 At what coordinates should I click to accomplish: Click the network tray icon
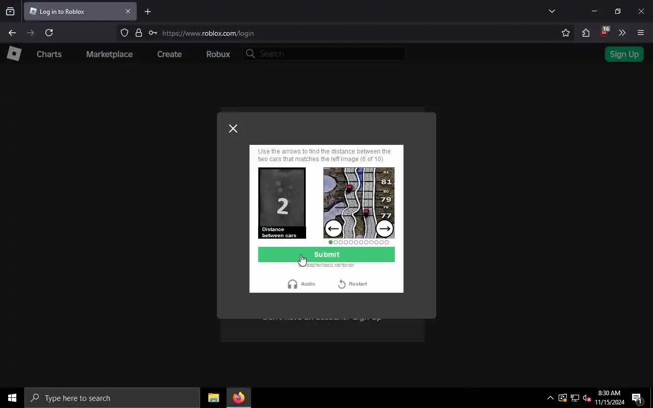click(575, 398)
